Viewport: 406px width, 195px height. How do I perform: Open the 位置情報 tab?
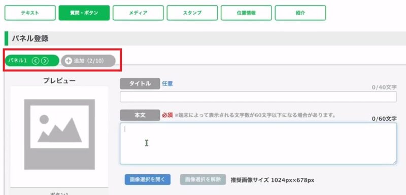[x=246, y=13]
